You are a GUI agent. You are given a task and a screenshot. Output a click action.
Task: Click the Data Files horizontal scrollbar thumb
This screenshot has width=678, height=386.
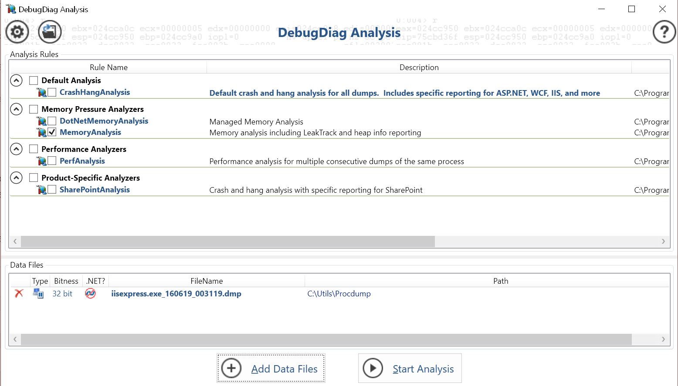coord(326,339)
